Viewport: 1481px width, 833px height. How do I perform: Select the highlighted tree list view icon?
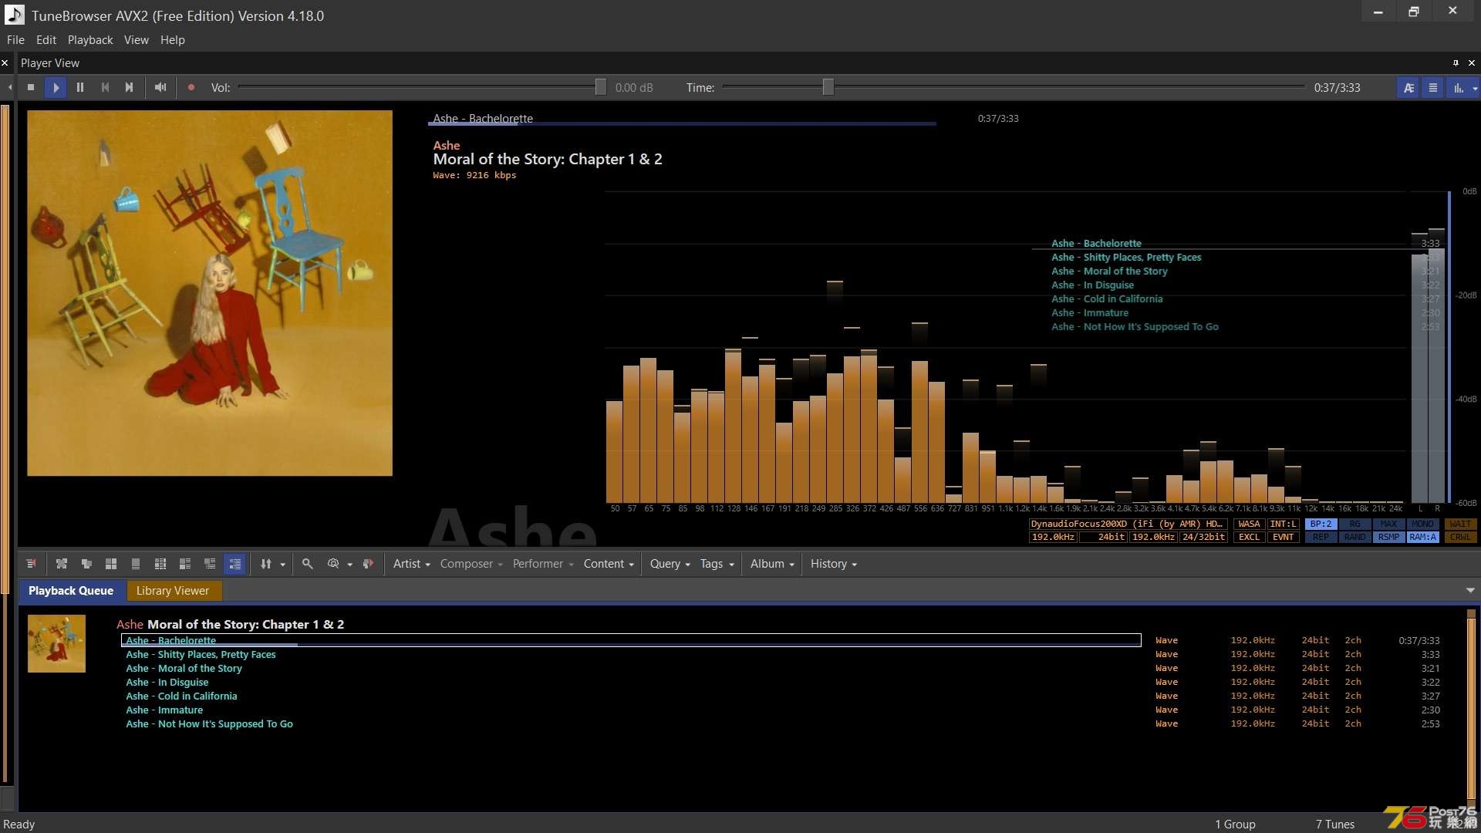234,564
